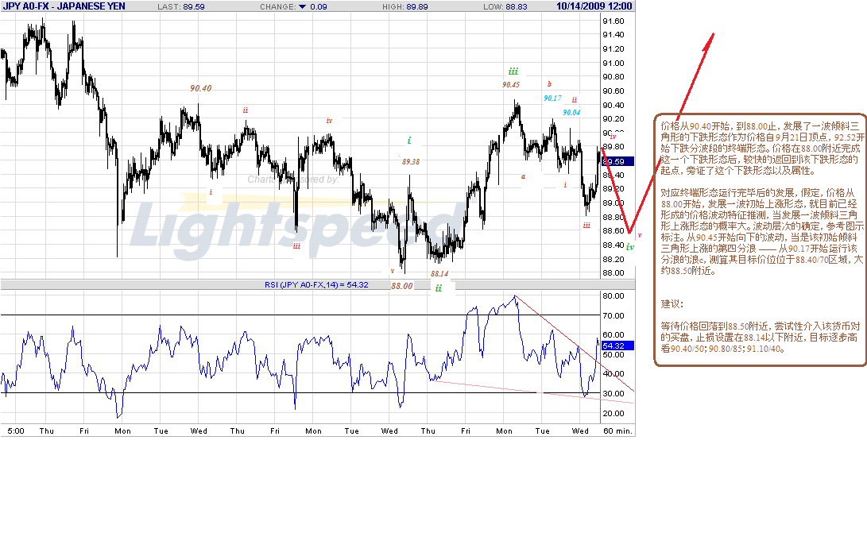This screenshot has height=552, width=867.
Task: Click the 60.00 RSI axis label
Action: (x=613, y=335)
